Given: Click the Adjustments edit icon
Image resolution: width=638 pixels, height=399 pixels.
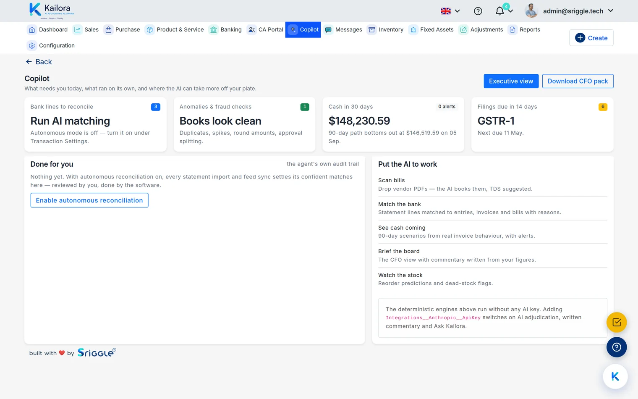Looking at the screenshot, I should point(463,29).
